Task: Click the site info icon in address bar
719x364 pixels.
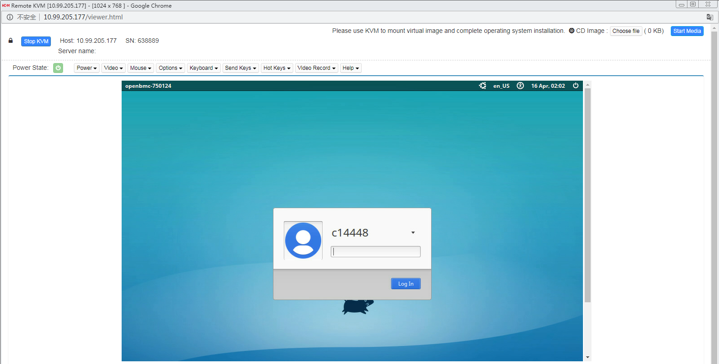Action: (x=10, y=17)
